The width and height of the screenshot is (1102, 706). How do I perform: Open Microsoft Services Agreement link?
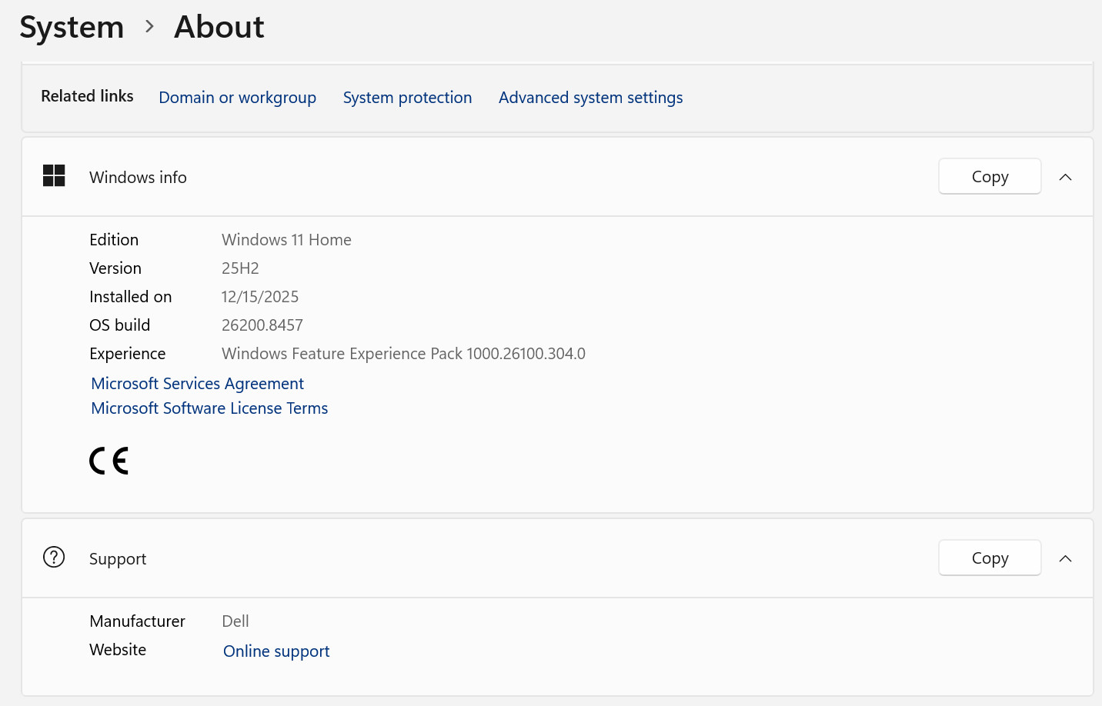[x=198, y=383]
